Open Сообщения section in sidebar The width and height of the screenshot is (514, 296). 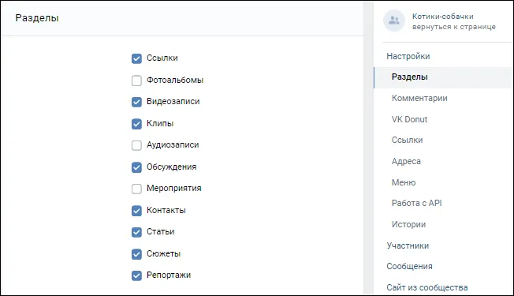409,267
